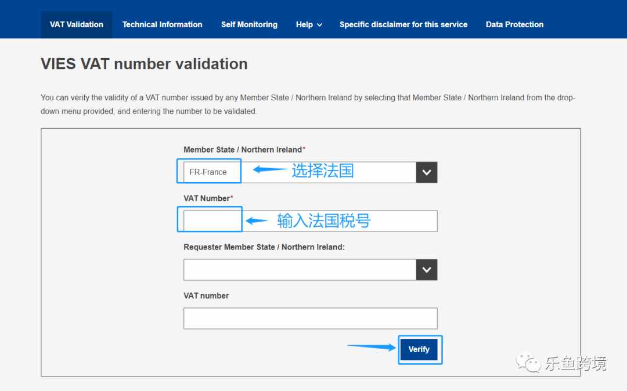Open Specific disclaimer for this service

click(x=403, y=24)
